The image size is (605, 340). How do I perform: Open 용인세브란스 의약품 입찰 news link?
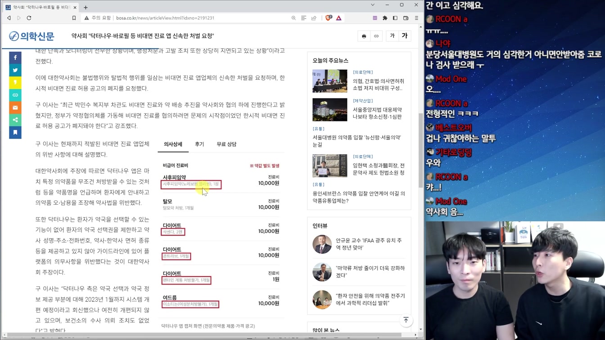click(359, 197)
